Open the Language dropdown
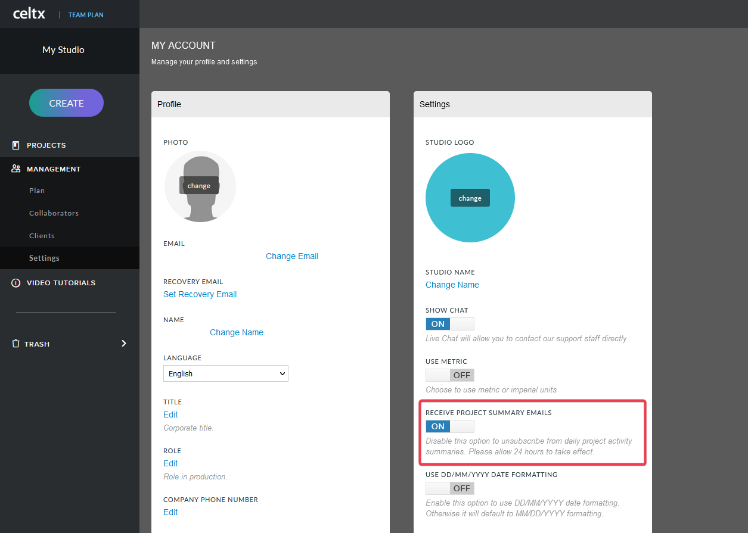Image resolution: width=748 pixels, height=533 pixels. (226, 373)
